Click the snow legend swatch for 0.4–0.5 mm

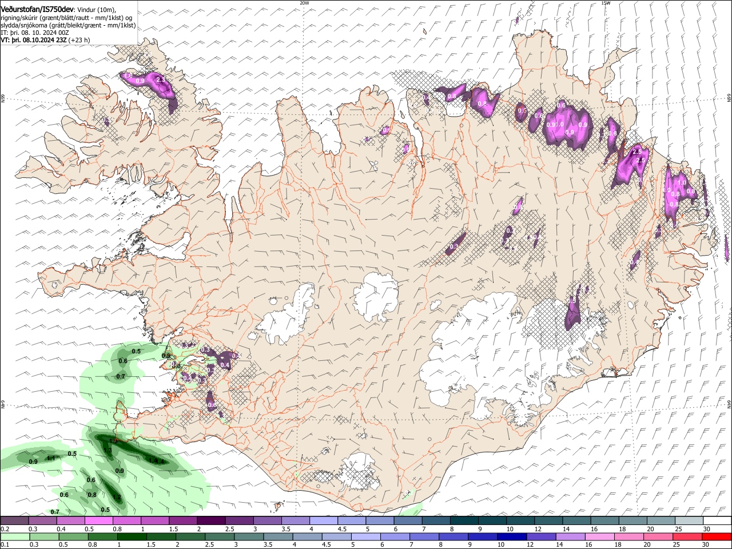[70, 521]
